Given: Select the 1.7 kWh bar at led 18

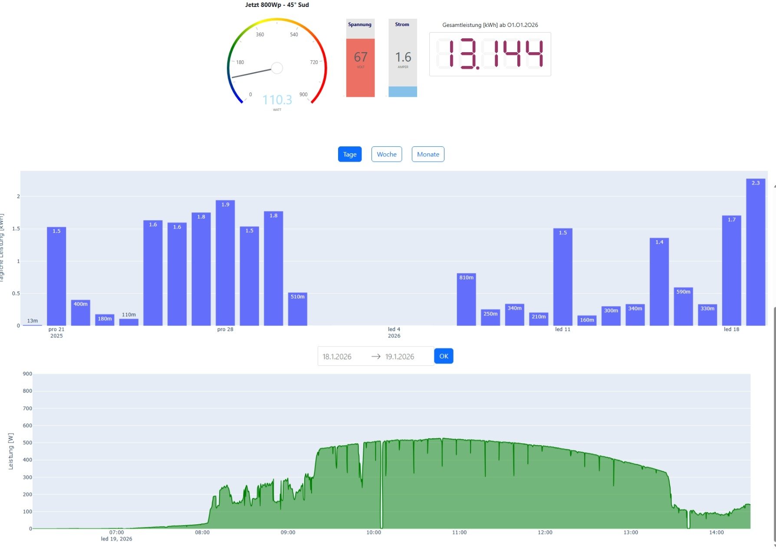Looking at the screenshot, I should (x=731, y=270).
